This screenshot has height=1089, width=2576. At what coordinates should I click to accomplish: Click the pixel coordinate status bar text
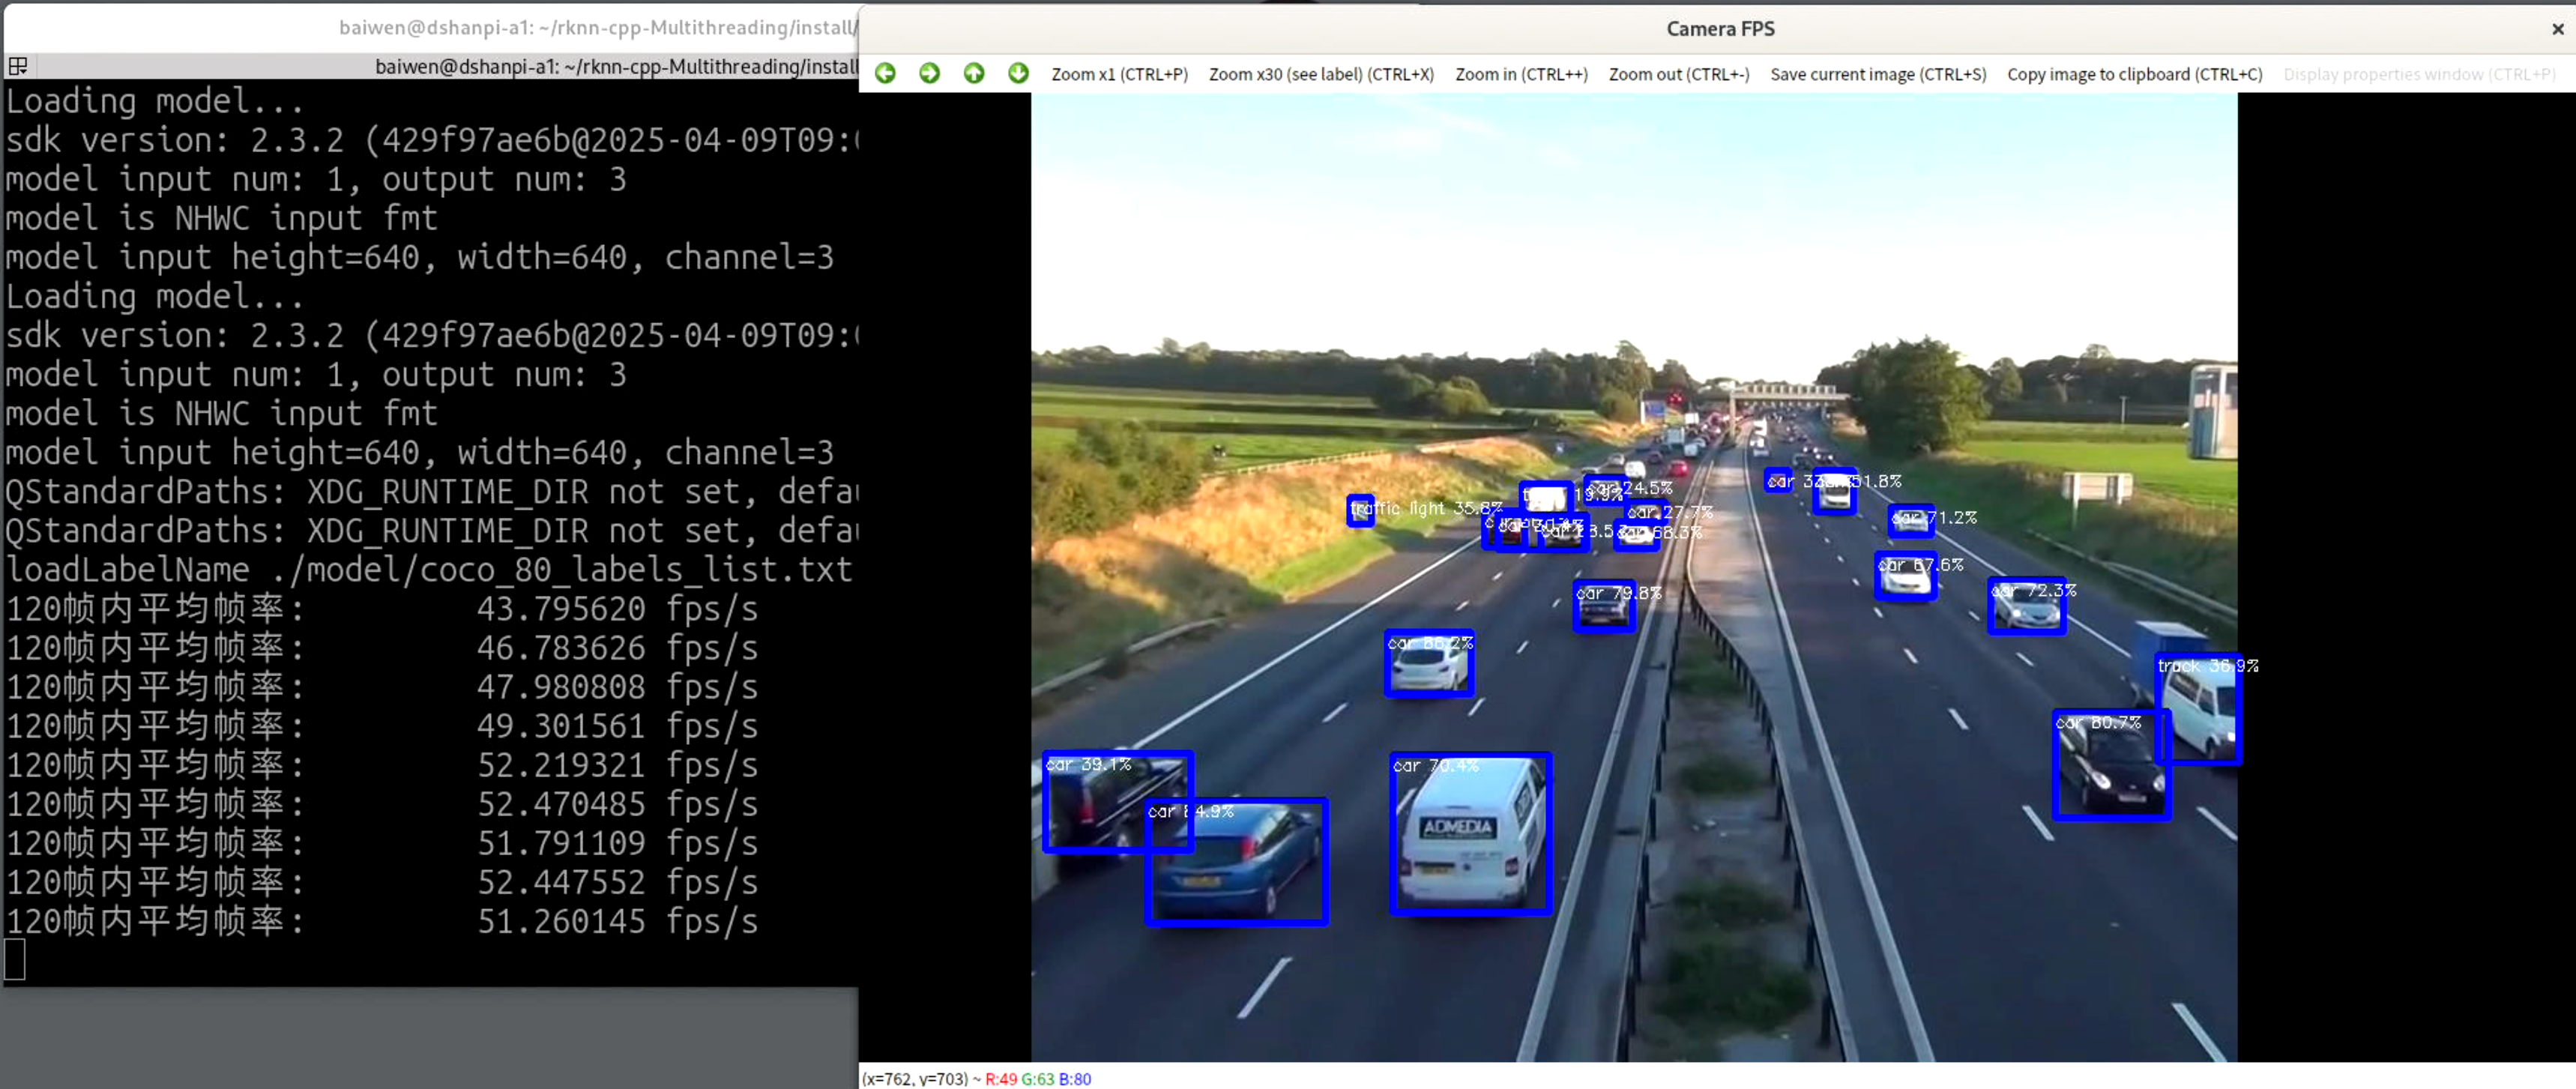point(976,1078)
